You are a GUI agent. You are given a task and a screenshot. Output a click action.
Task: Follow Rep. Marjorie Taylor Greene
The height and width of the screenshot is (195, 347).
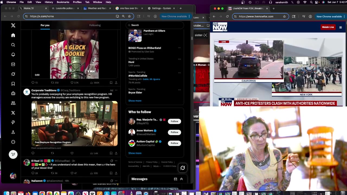[x=174, y=121]
